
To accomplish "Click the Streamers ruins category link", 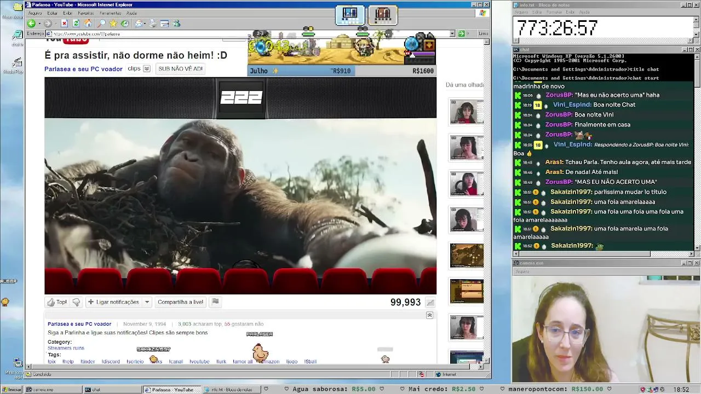I will 66,348.
